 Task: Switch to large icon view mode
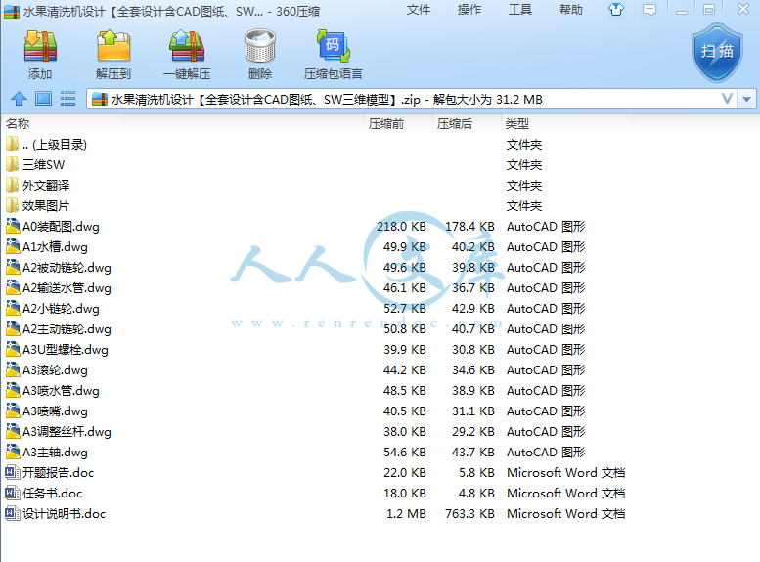[43, 99]
